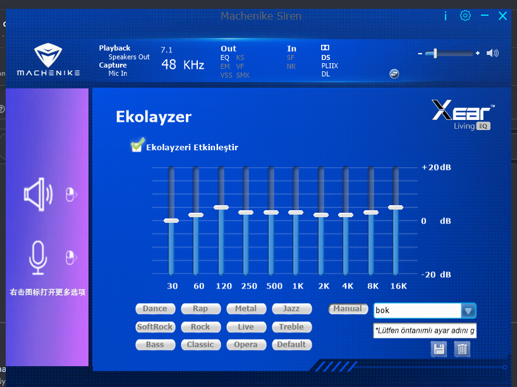Click the PLIIX Dolby mode label

(330, 66)
